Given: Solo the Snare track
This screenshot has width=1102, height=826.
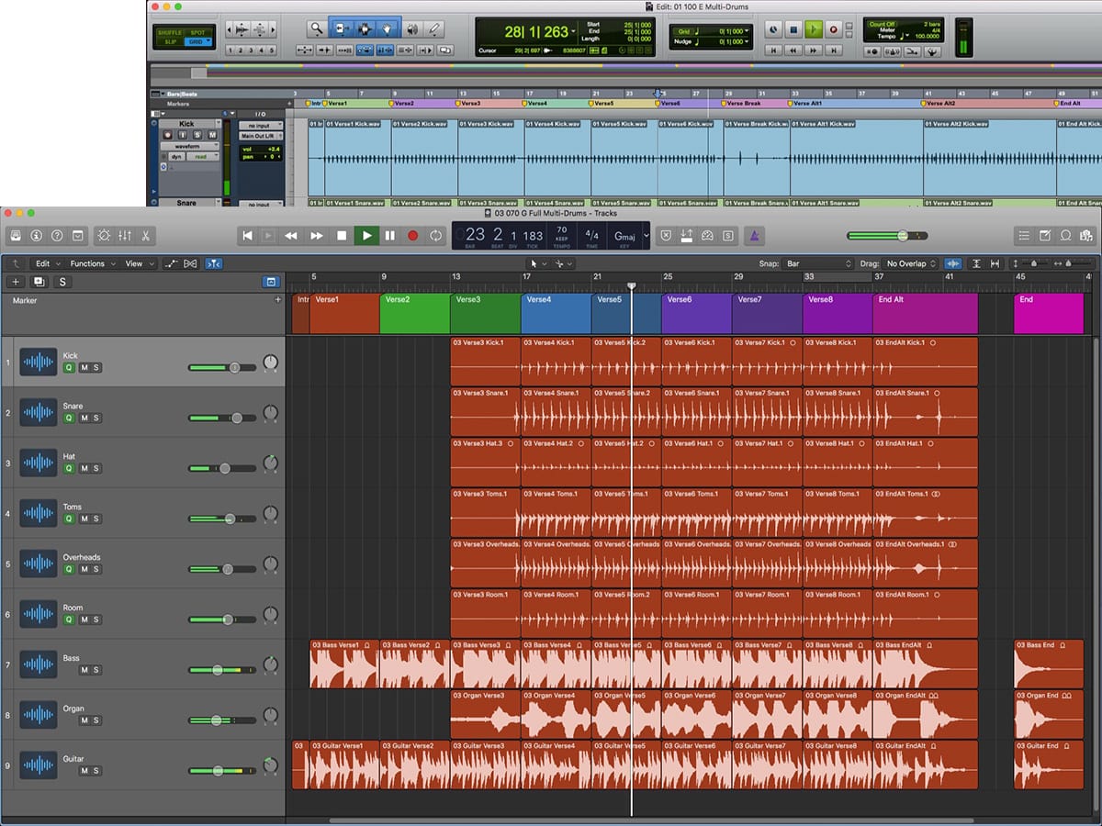Looking at the screenshot, I should tap(96, 418).
